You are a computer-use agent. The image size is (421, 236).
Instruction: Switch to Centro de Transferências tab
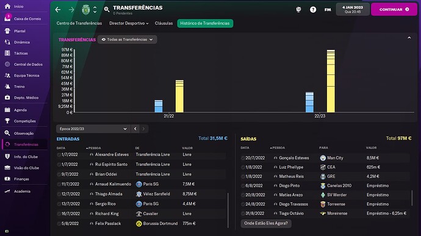79,23
